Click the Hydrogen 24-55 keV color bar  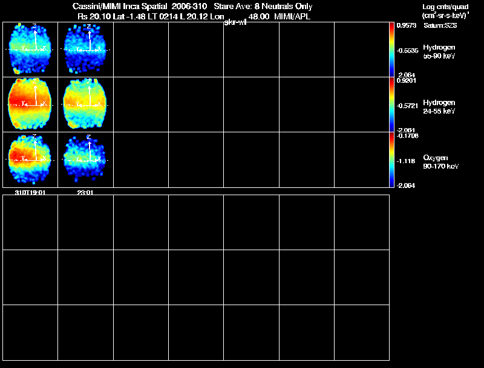(x=391, y=105)
